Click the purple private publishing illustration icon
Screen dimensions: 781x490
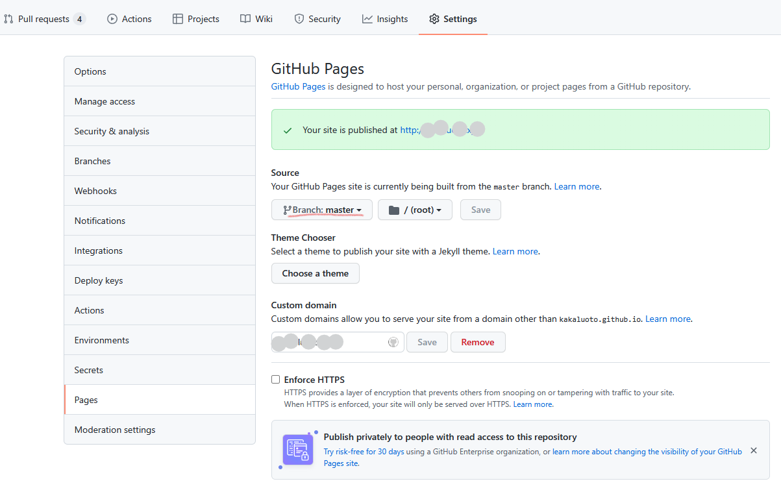[298, 450]
